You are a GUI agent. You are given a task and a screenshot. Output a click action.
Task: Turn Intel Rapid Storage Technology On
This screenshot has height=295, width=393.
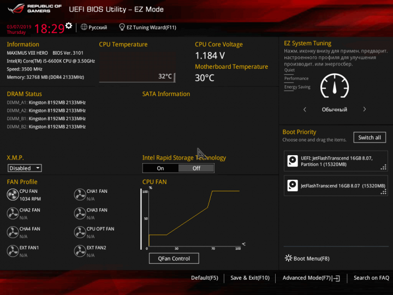[x=160, y=168]
